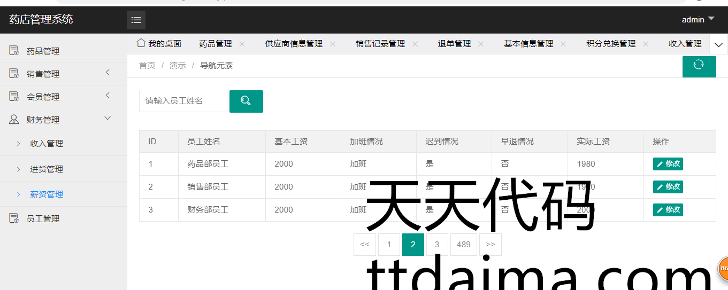
Task: Click 修改 for 药品部员工 row
Action: pos(668,164)
